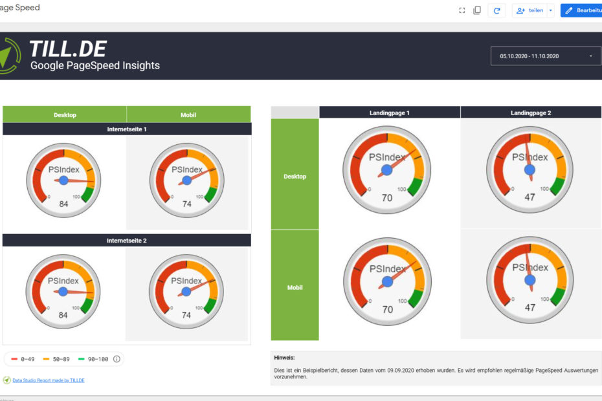The image size is (602, 401).
Task: Click Internetseite 2 Mobil gauge showing 74
Action: (x=186, y=292)
